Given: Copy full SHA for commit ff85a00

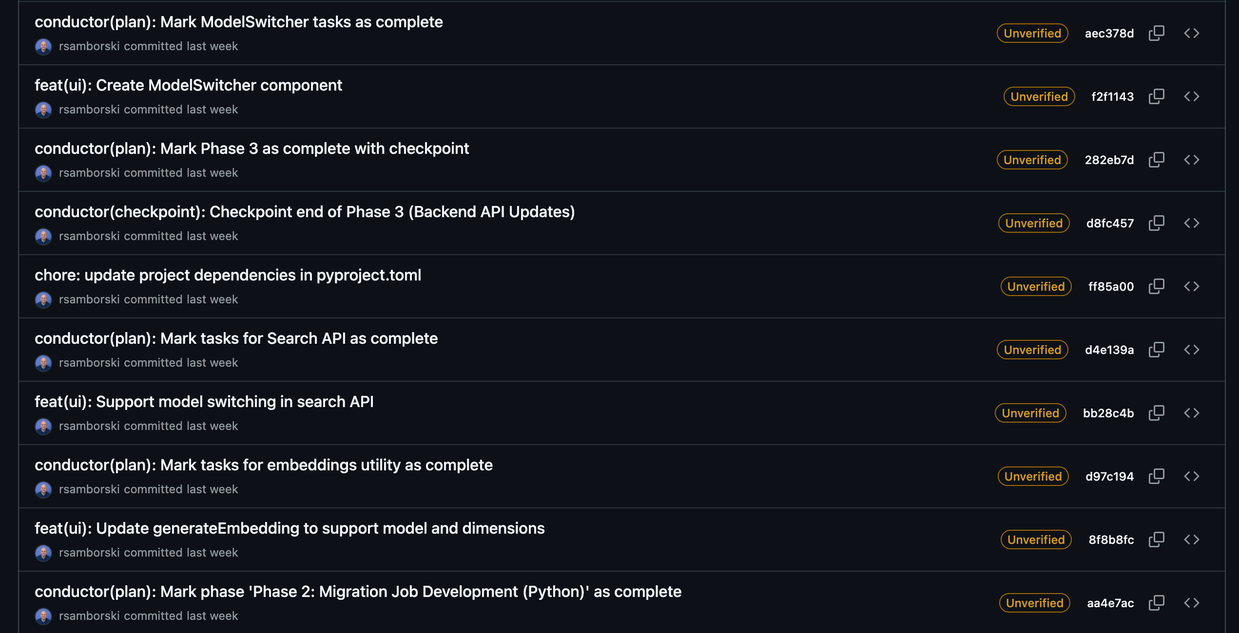Looking at the screenshot, I should click(x=1156, y=286).
